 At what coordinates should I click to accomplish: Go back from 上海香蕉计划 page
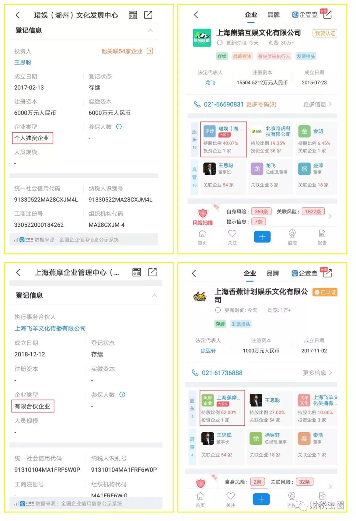pos(194,274)
